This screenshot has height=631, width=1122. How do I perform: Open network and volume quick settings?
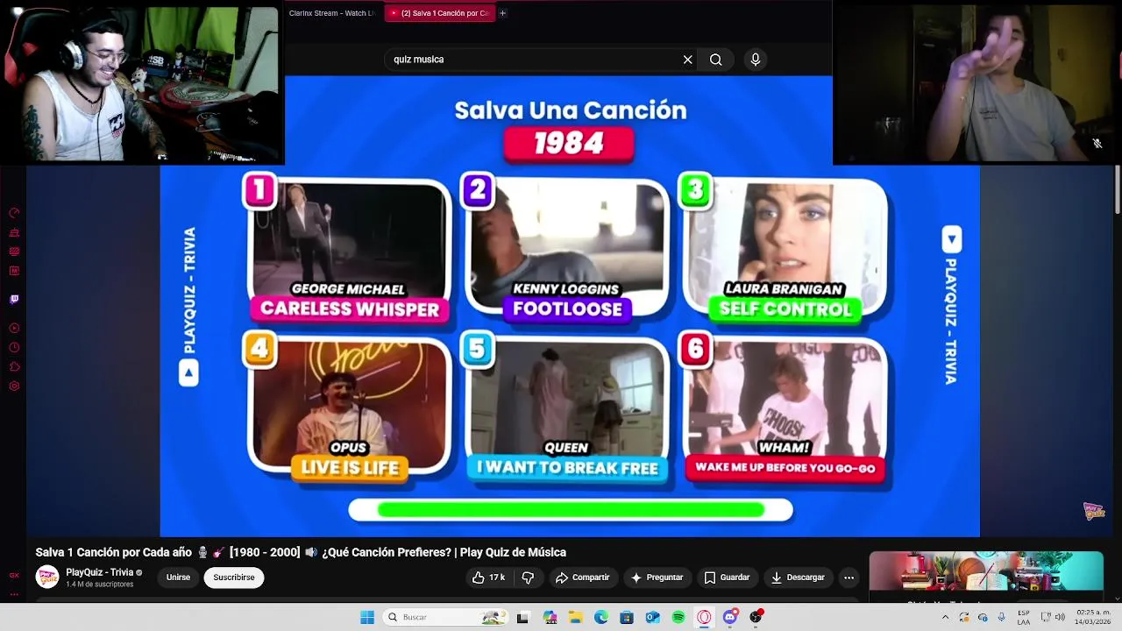pyautogui.click(x=1055, y=617)
